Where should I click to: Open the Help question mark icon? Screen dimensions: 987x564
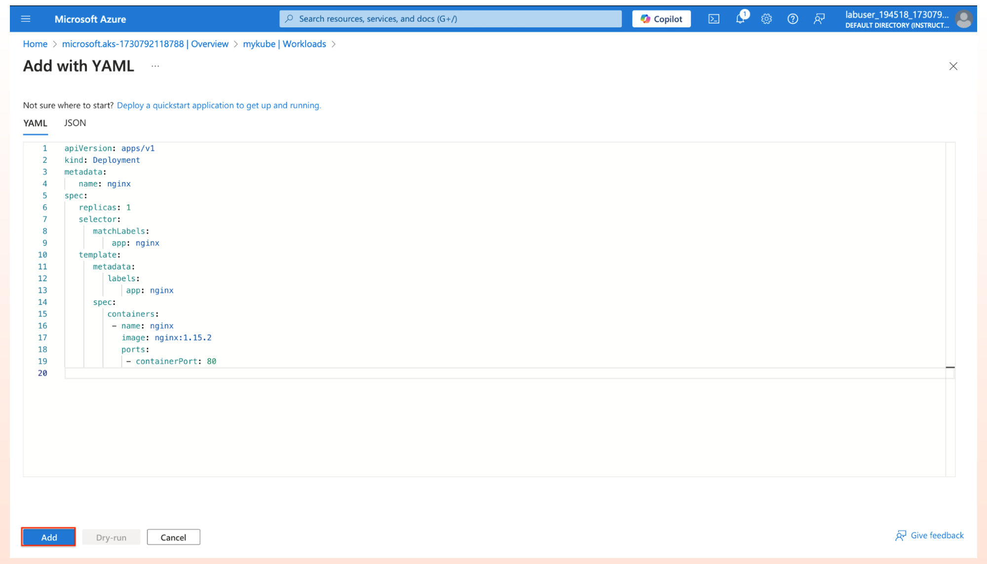click(792, 19)
